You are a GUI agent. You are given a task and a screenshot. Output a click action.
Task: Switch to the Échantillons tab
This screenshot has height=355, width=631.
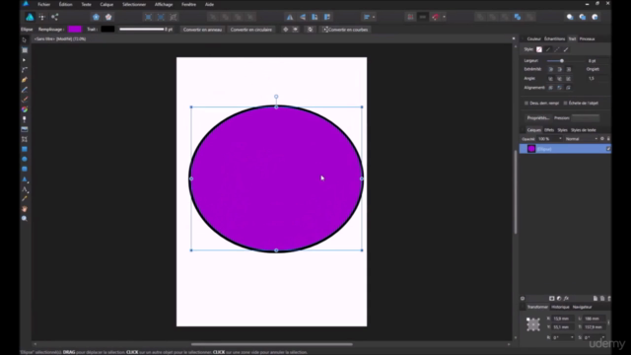pyautogui.click(x=554, y=39)
